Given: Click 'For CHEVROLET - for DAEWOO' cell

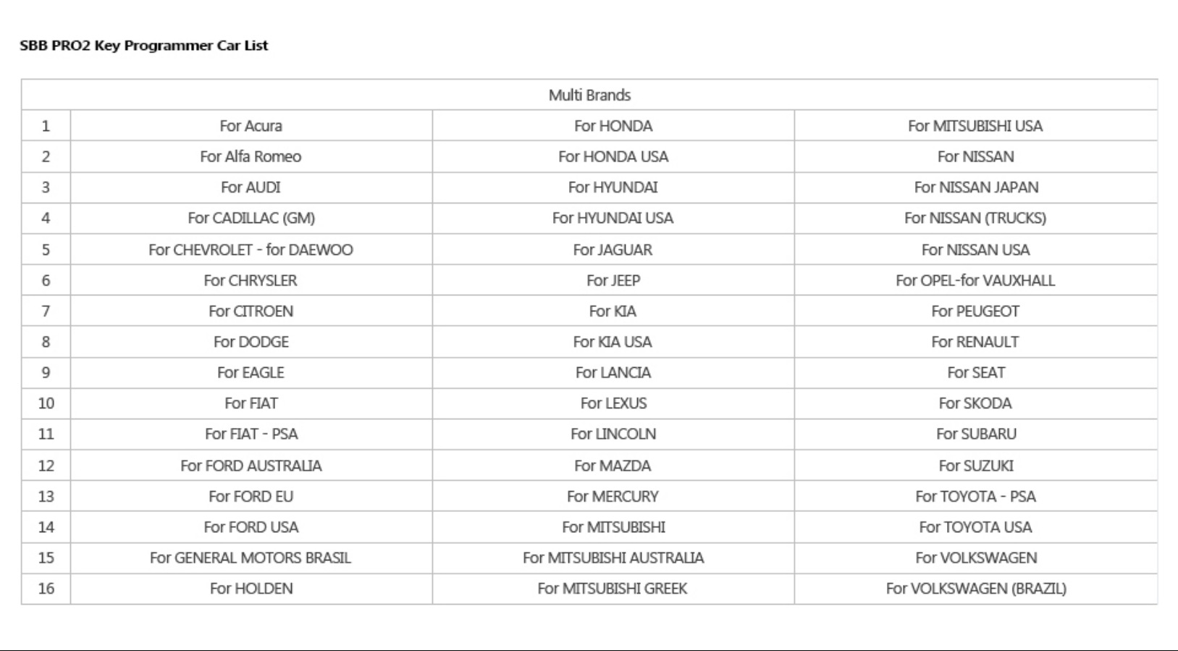Looking at the screenshot, I should [x=251, y=250].
